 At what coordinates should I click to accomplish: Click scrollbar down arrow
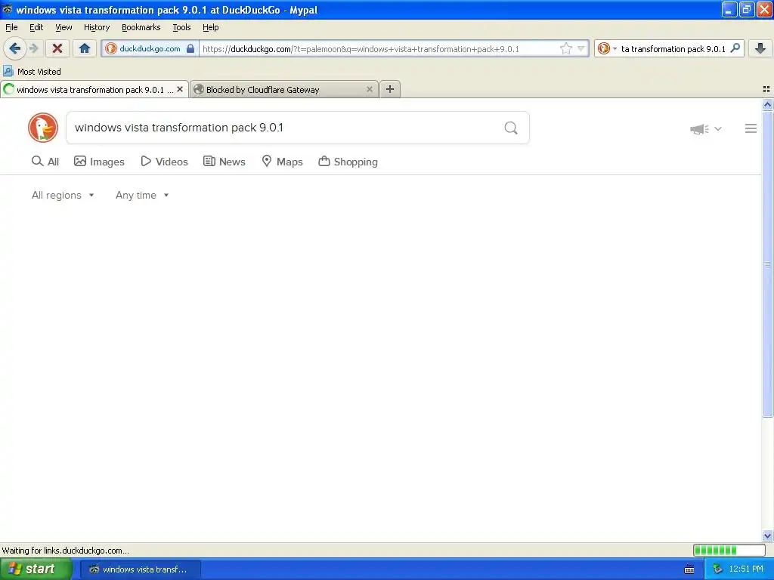[x=767, y=535]
